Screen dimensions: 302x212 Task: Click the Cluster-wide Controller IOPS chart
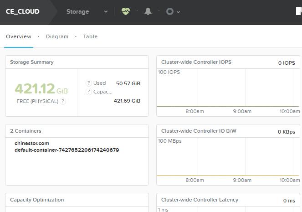coord(228,89)
